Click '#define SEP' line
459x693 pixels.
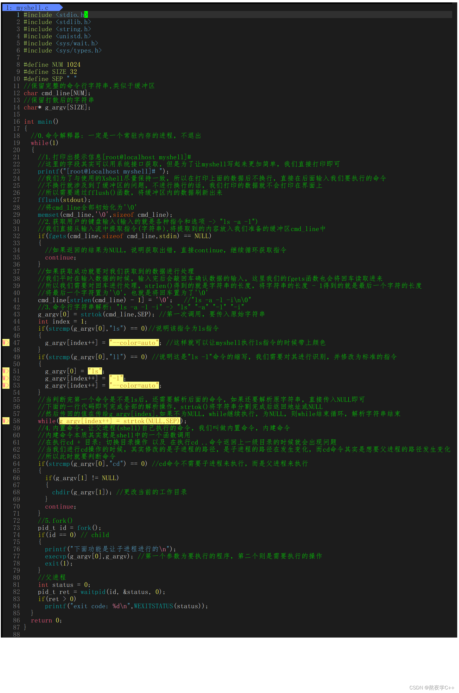pyautogui.click(x=50, y=79)
